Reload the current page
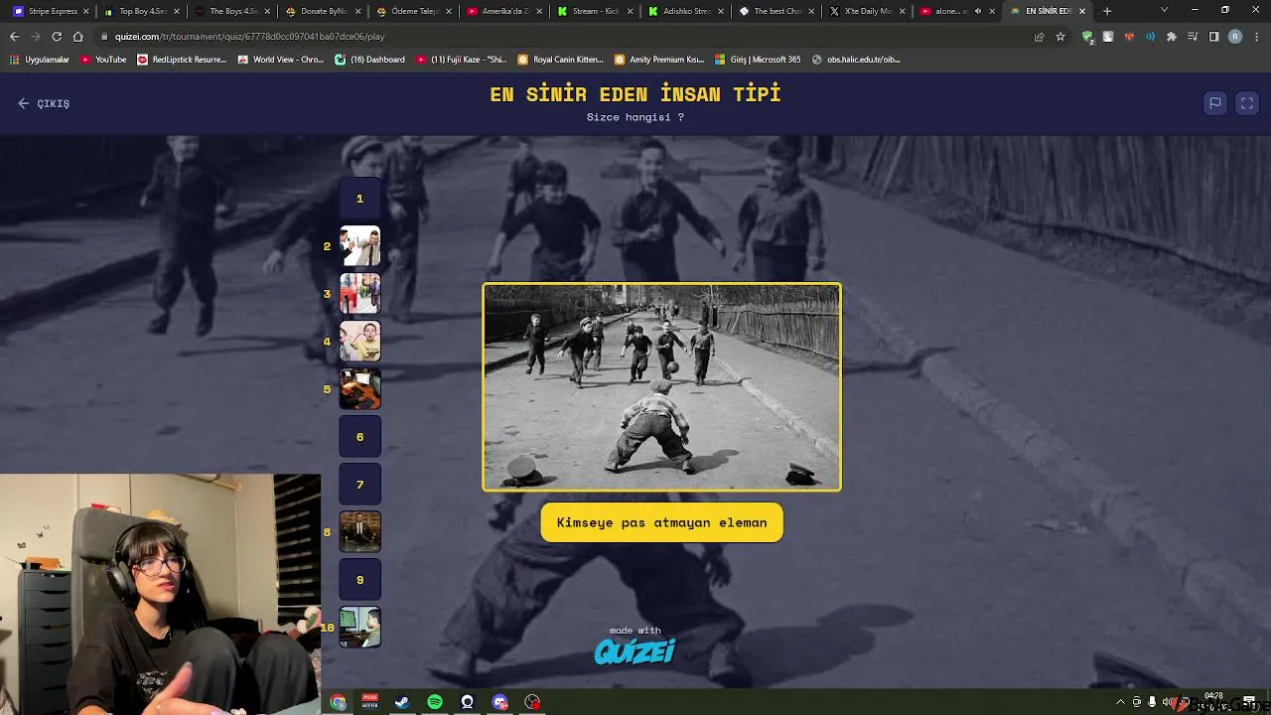Viewport: 1271px width, 715px height. [x=57, y=37]
